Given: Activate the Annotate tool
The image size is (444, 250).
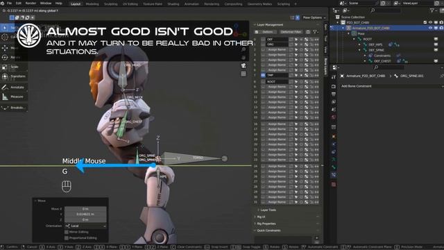Looking at the screenshot, I should click(x=14, y=87).
